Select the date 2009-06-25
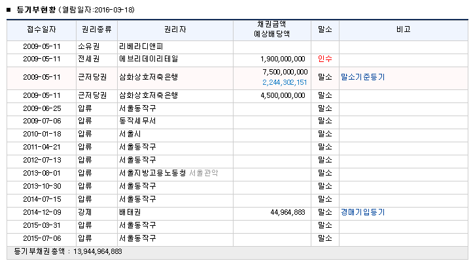Image resolution: width=471 pixels, height=265 pixels. pyautogui.click(x=42, y=108)
